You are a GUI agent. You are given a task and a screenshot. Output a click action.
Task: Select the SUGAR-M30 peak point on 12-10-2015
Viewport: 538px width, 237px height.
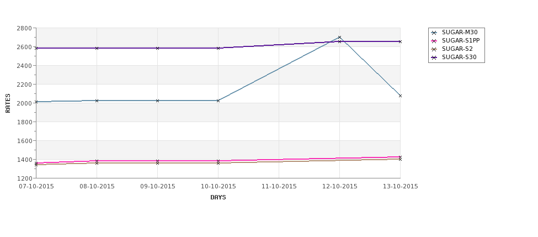(x=340, y=38)
